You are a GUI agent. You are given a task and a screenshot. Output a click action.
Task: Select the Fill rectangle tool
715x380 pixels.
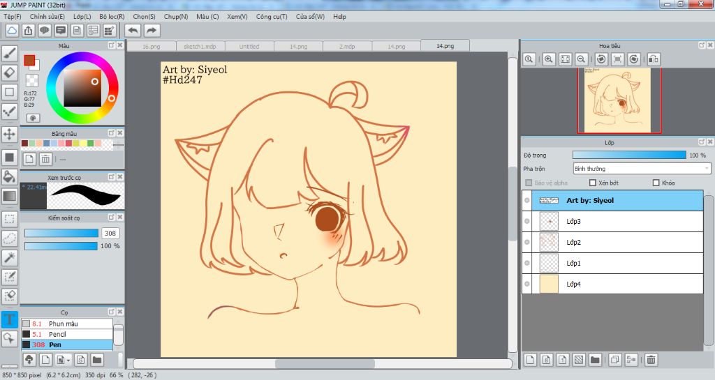tap(9, 158)
